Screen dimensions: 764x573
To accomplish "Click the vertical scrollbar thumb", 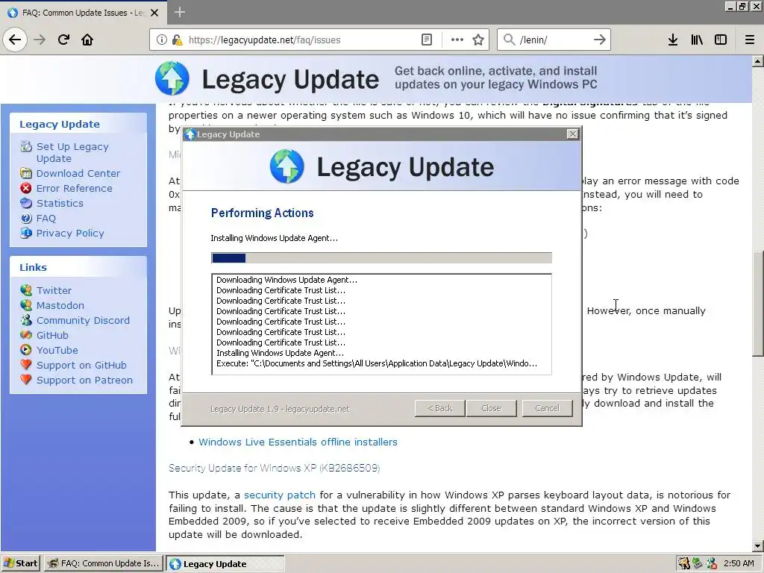I will 758,304.
